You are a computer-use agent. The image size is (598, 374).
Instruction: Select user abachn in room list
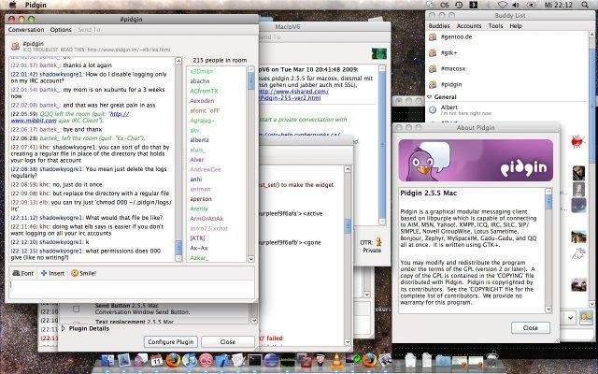[x=200, y=81]
